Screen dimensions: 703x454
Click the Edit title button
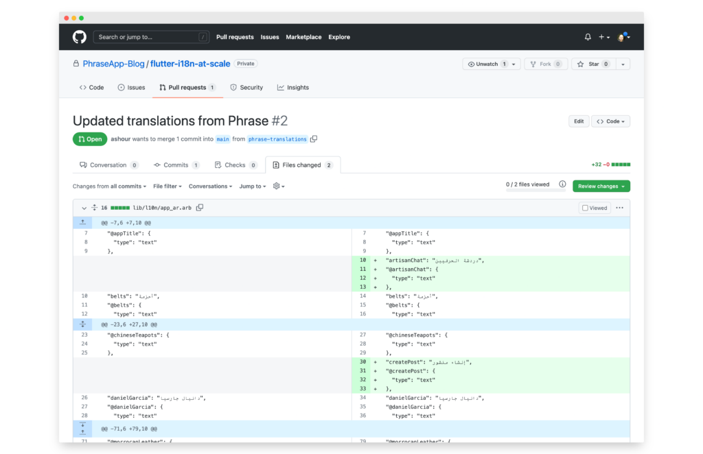(579, 121)
